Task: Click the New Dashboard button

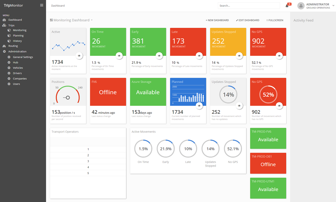Action: 217,20
